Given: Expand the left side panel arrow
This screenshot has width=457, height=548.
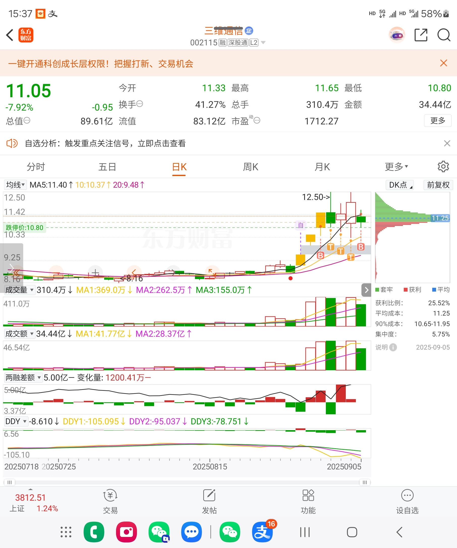Looking at the screenshot, I should pos(11,268).
